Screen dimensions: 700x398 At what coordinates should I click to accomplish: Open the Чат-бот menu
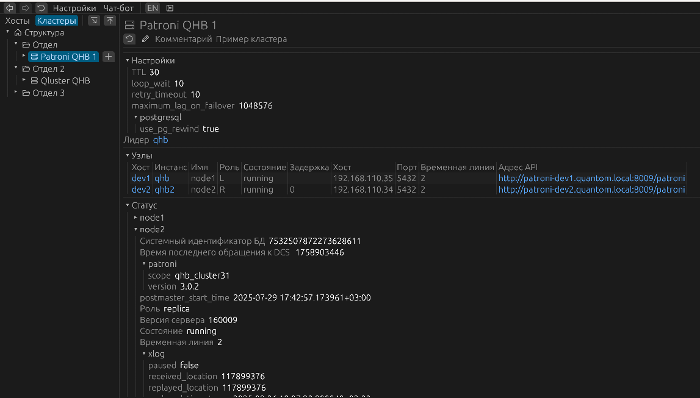pyautogui.click(x=118, y=8)
